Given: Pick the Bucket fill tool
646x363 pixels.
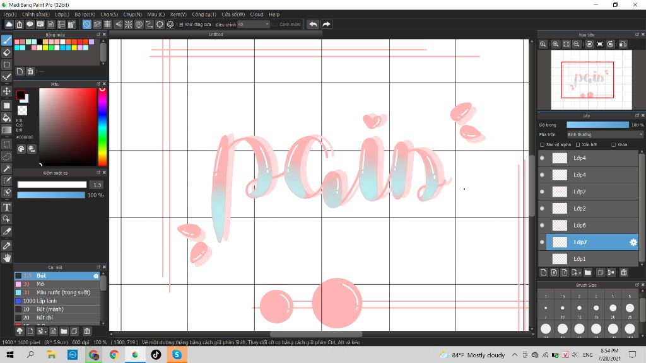Looking at the screenshot, I should click(x=6, y=118).
